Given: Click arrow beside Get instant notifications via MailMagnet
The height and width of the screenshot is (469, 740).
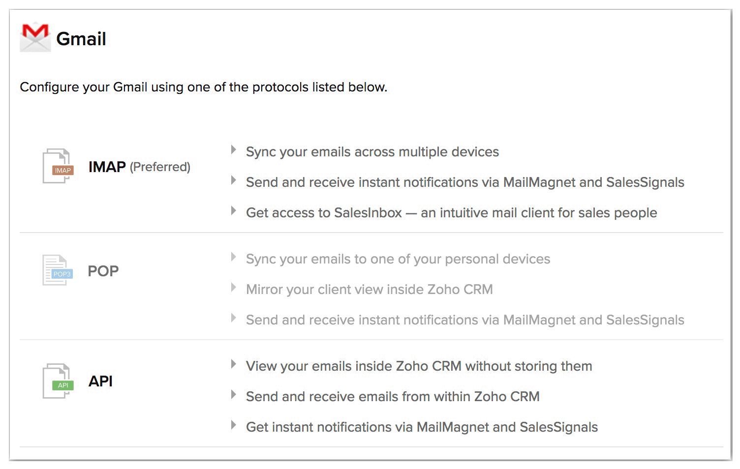Looking at the screenshot, I should coord(234,425).
